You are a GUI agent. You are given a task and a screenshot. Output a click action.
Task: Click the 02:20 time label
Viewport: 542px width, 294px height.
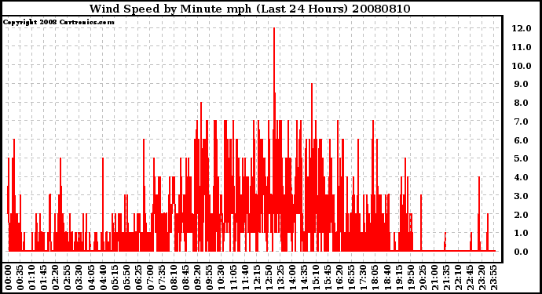pos(55,278)
